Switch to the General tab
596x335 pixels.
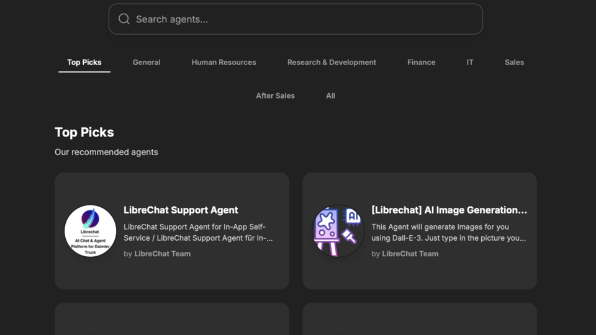coord(147,62)
